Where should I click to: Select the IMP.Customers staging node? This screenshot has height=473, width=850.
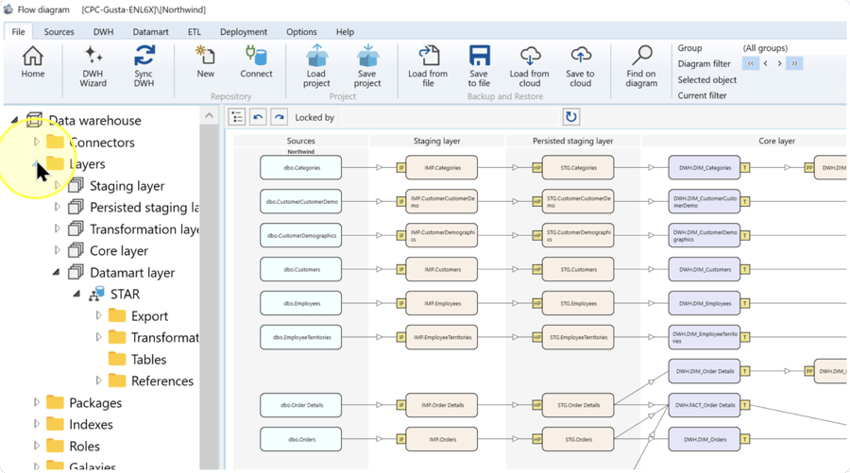point(442,269)
